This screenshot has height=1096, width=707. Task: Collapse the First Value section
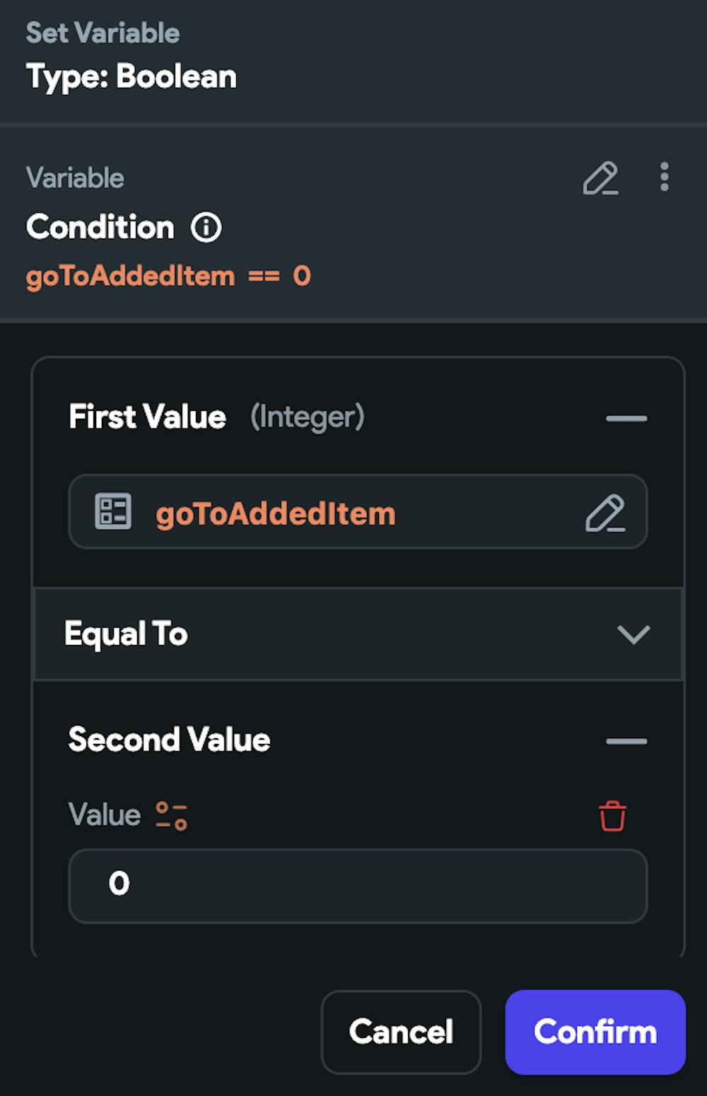pyautogui.click(x=626, y=419)
